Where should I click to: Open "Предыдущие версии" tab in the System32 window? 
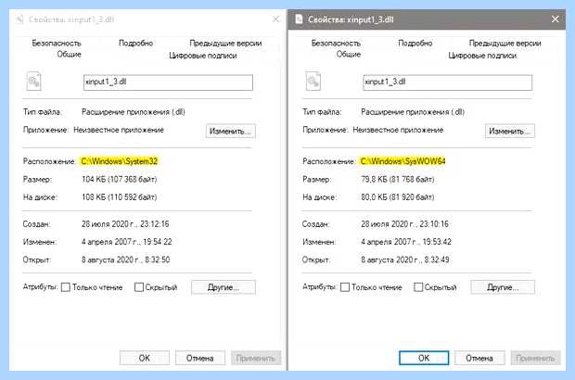tap(225, 44)
